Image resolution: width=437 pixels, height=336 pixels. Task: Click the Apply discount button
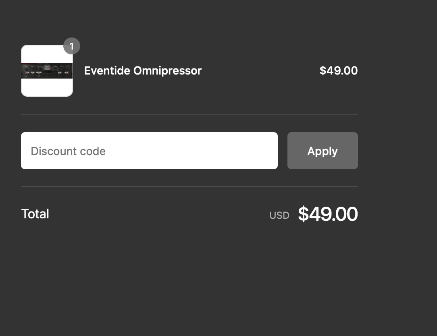[323, 151]
